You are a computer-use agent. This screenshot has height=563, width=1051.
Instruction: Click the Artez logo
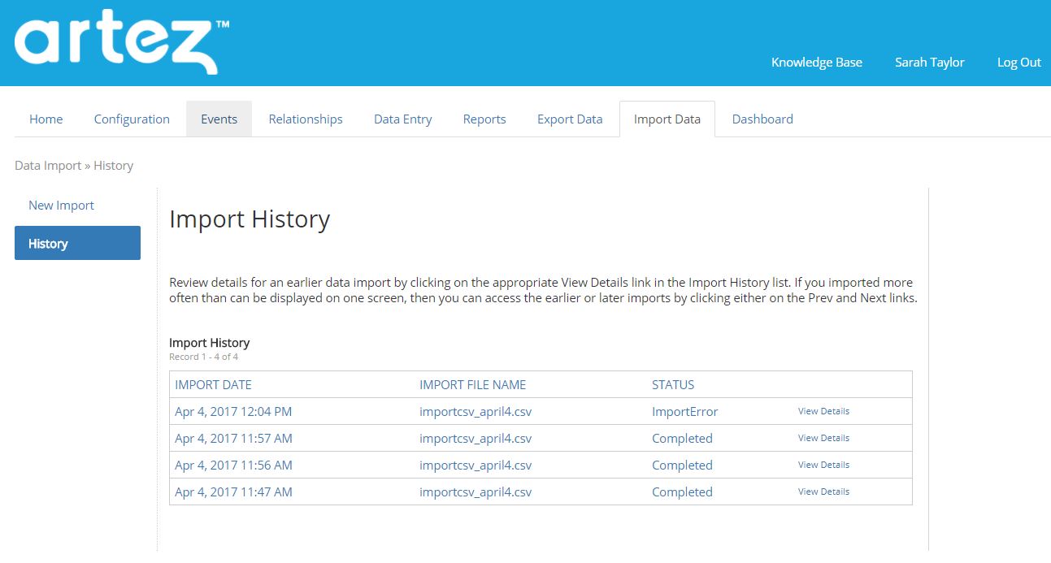pyautogui.click(x=120, y=45)
